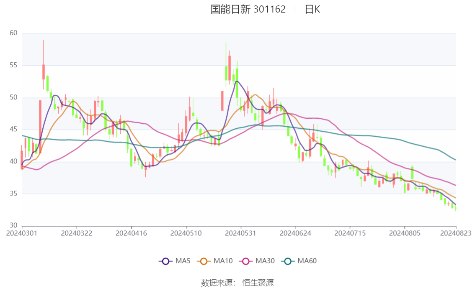Viewport: 475px width, 288px height.
Task: Click the data source text 恒生聚源
Action: click(258, 283)
